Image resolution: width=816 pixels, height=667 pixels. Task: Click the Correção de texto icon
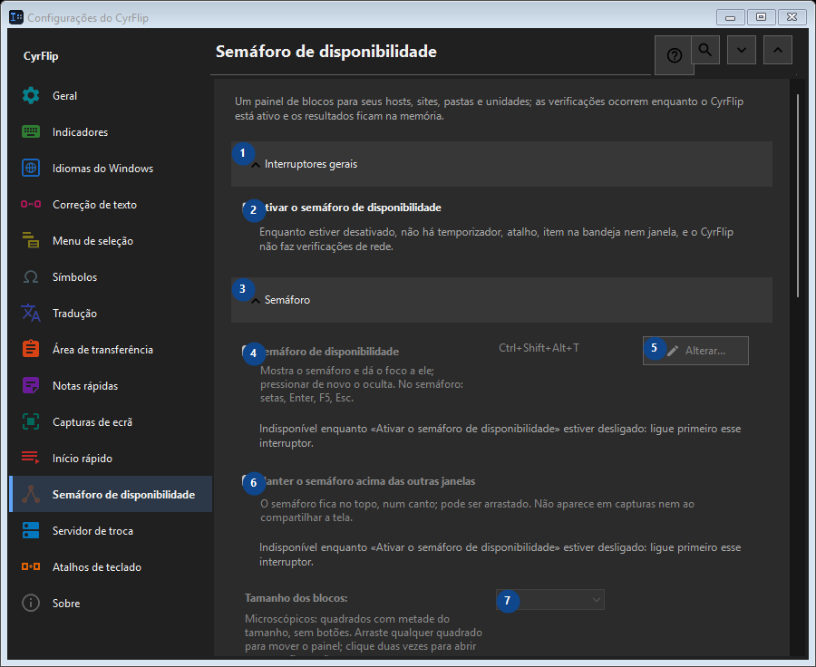[x=31, y=204]
